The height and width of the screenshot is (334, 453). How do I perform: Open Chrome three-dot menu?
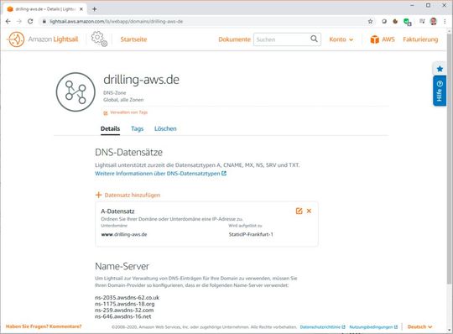pos(445,21)
